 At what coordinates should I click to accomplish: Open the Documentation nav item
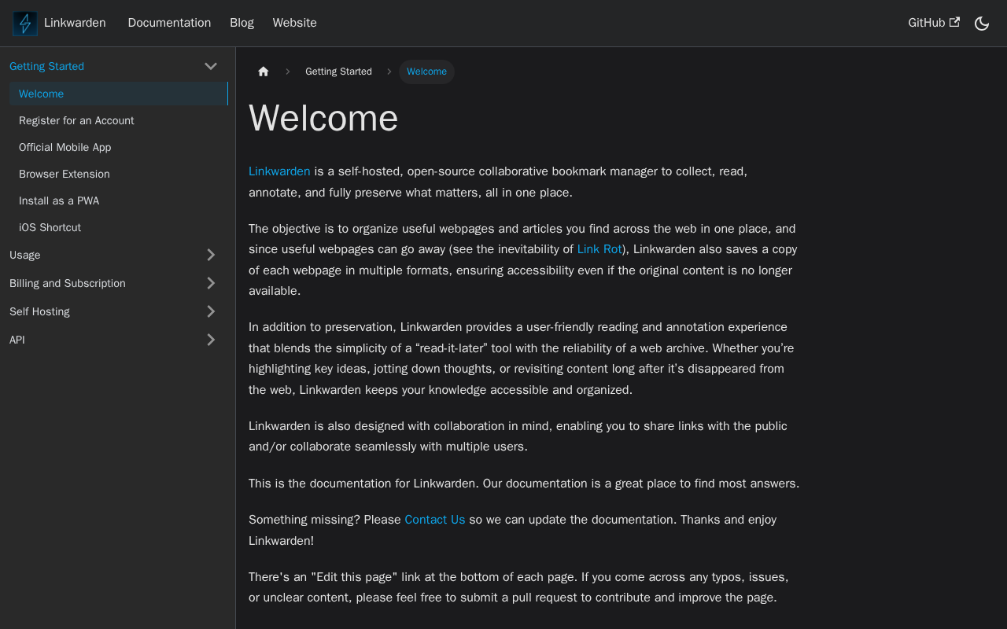pyautogui.click(x=169, y=23)
